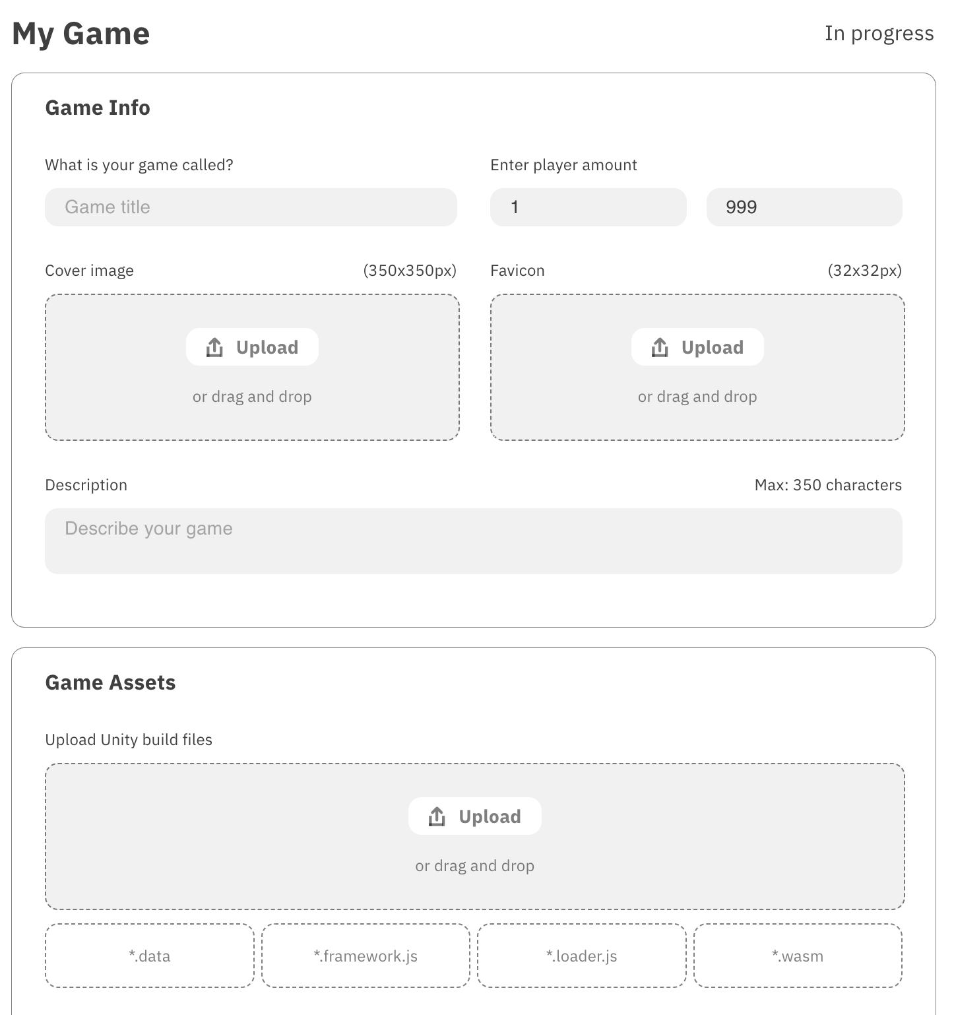This screenshot has width=954, height=1015.
Task: Click the Upload button for Favicon
Action: point(697,346)
